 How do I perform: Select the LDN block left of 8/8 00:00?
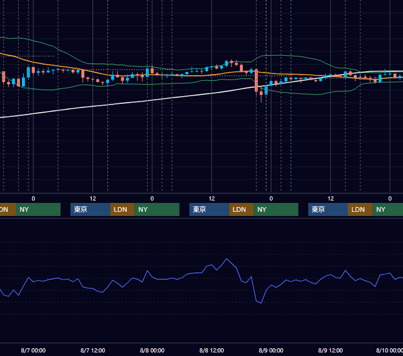pos(122,209)
